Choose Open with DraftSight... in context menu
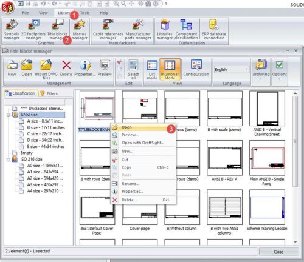The height and width of the screenshot is (262, 304). pos(143,143)
